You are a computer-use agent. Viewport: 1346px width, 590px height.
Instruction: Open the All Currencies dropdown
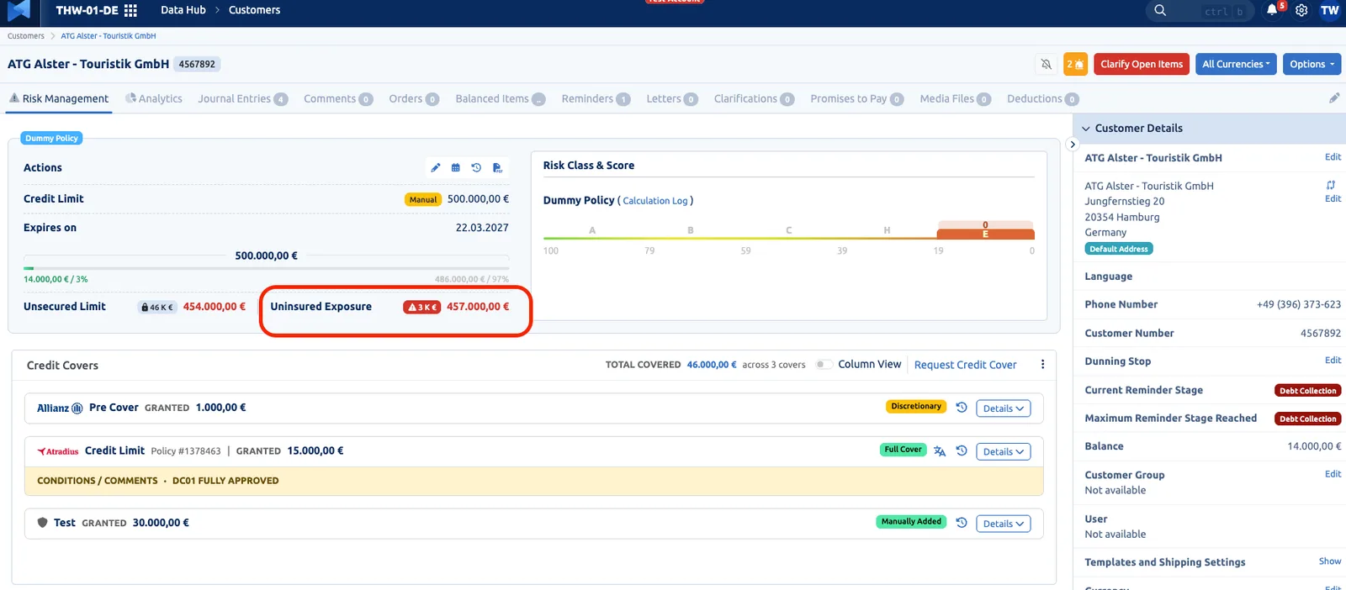pos(1236,64)
